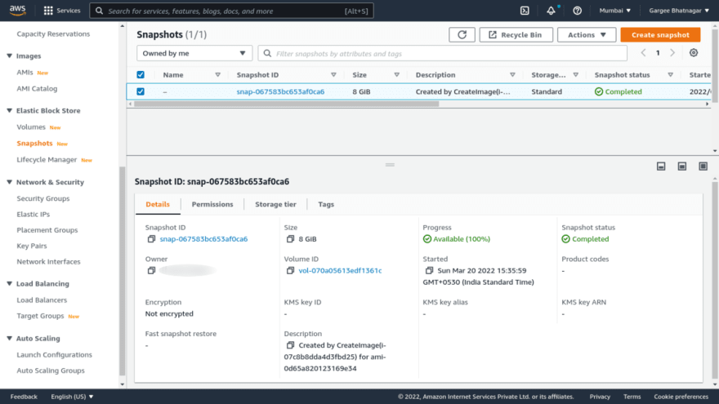Switch to the Storage tier tab
This screenshot has width=719, height=404.
pos(275,204)
